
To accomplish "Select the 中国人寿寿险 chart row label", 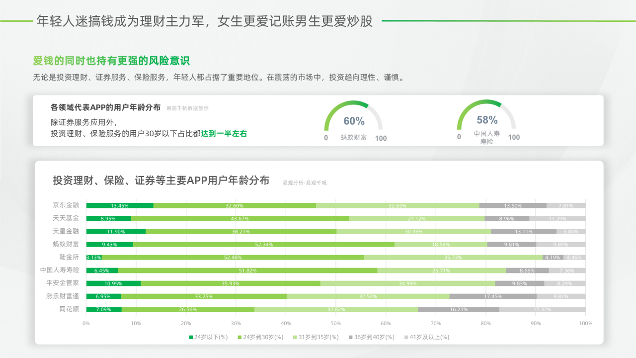I will click(60, 270).
